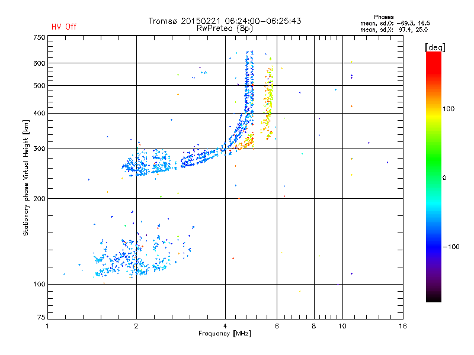Select the 'RwPretec (8p)' subtitle text
Viewport: 474px width, 355px height.
[225, 28]
